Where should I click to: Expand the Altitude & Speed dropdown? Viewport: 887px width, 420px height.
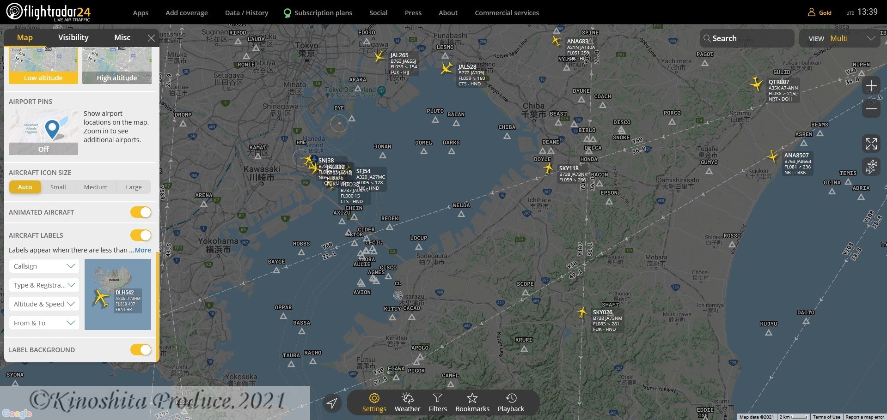click(44, 304)
